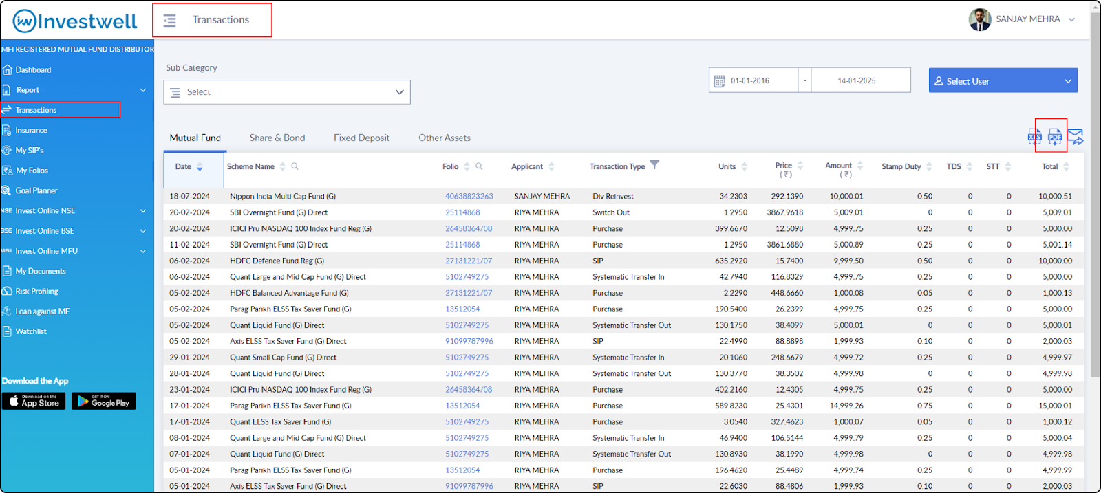Select HDFC Balanced Advantage Fund (G) text

[289, 294]
